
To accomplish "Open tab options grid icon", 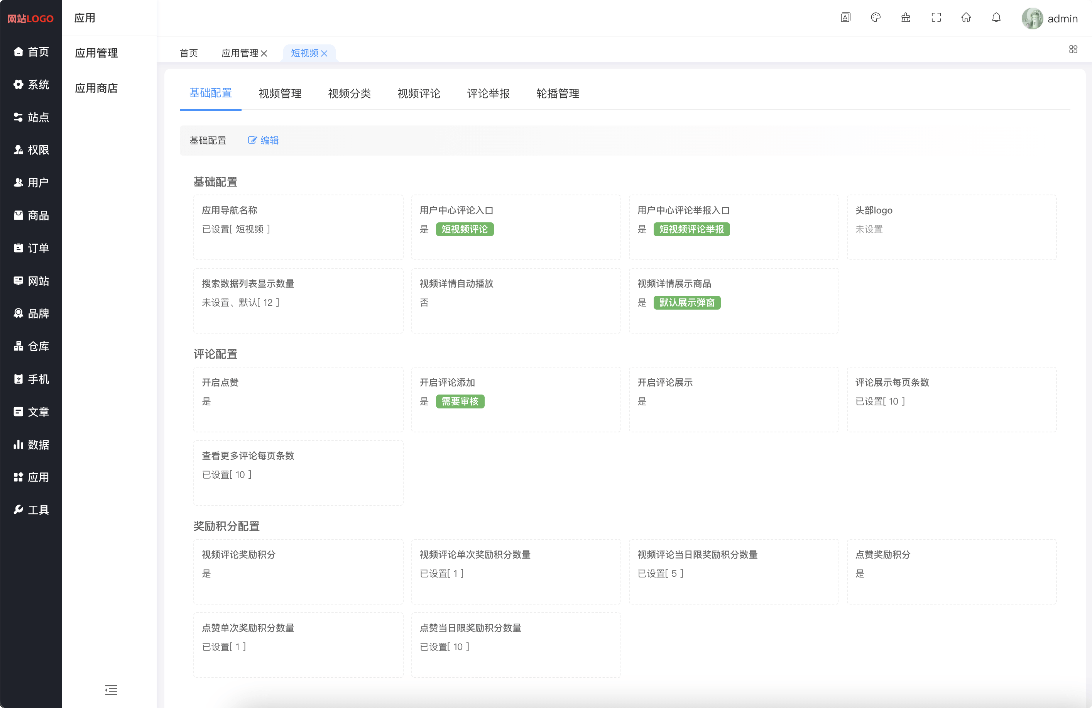I will coord(1073,49).
